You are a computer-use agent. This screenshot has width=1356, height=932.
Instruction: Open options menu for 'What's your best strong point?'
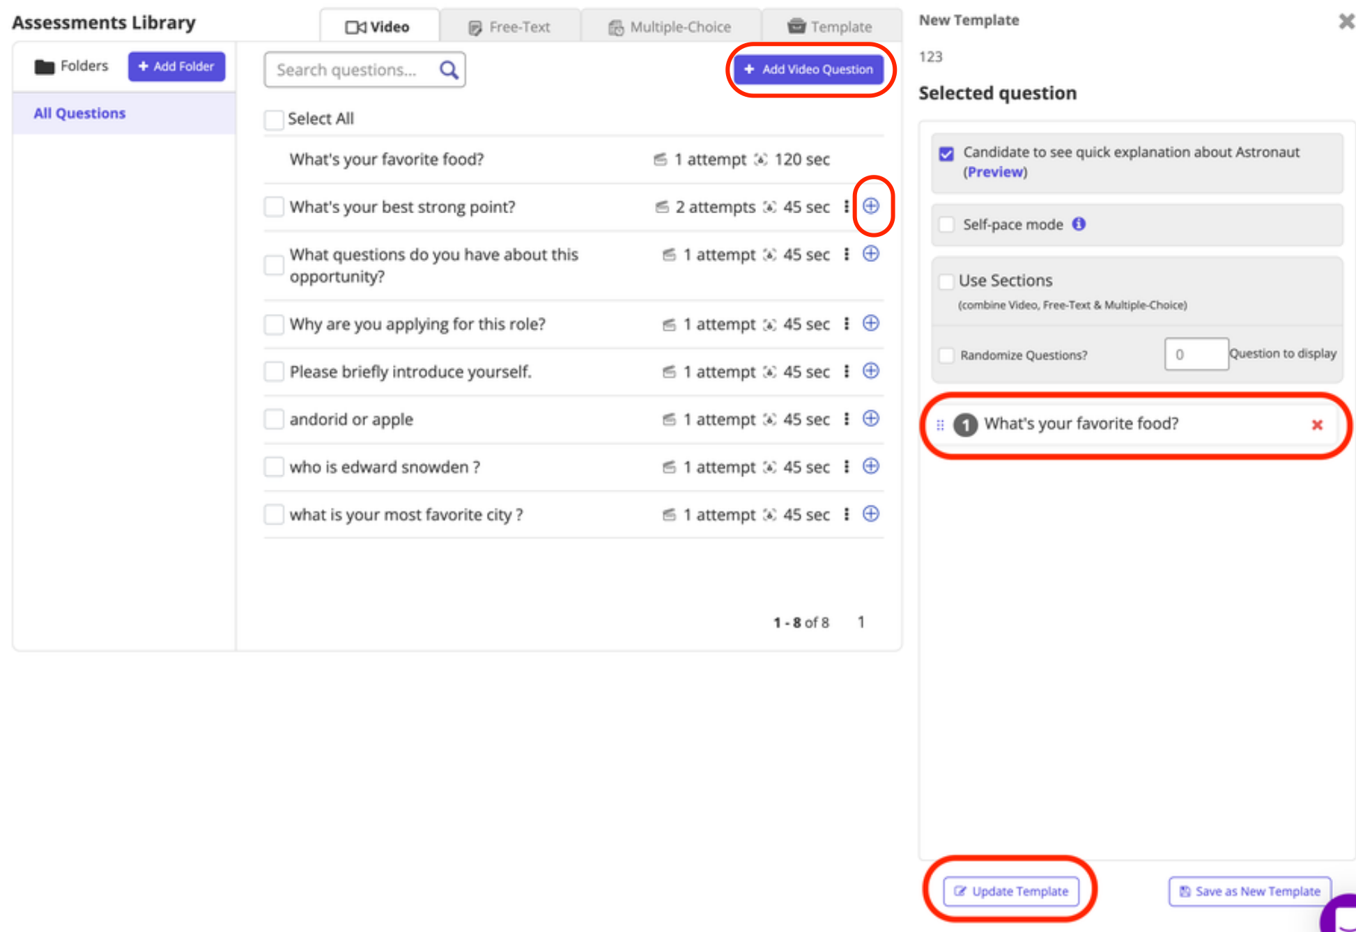tap(847, 206)
